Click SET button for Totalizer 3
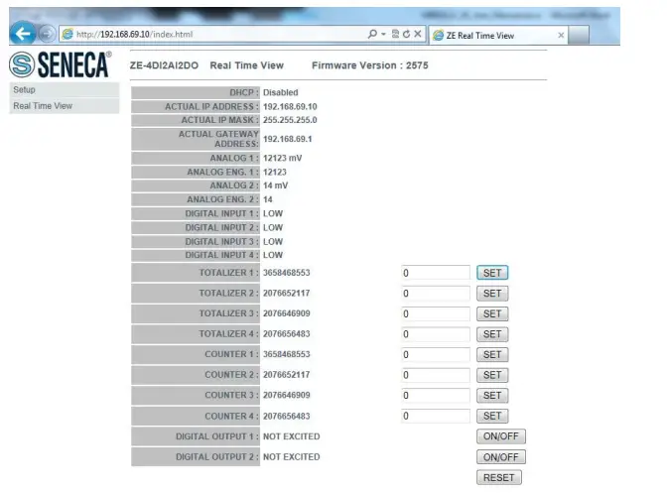 point(492,313)
